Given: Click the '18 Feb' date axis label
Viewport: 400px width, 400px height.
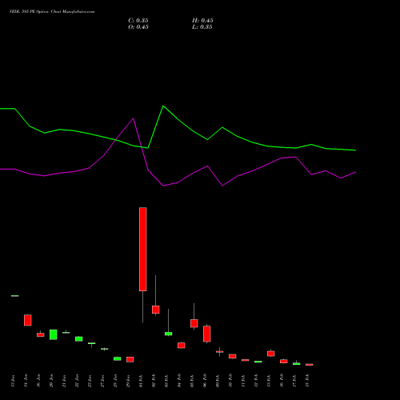Looking at the screenshot, I should coord(307,381).
